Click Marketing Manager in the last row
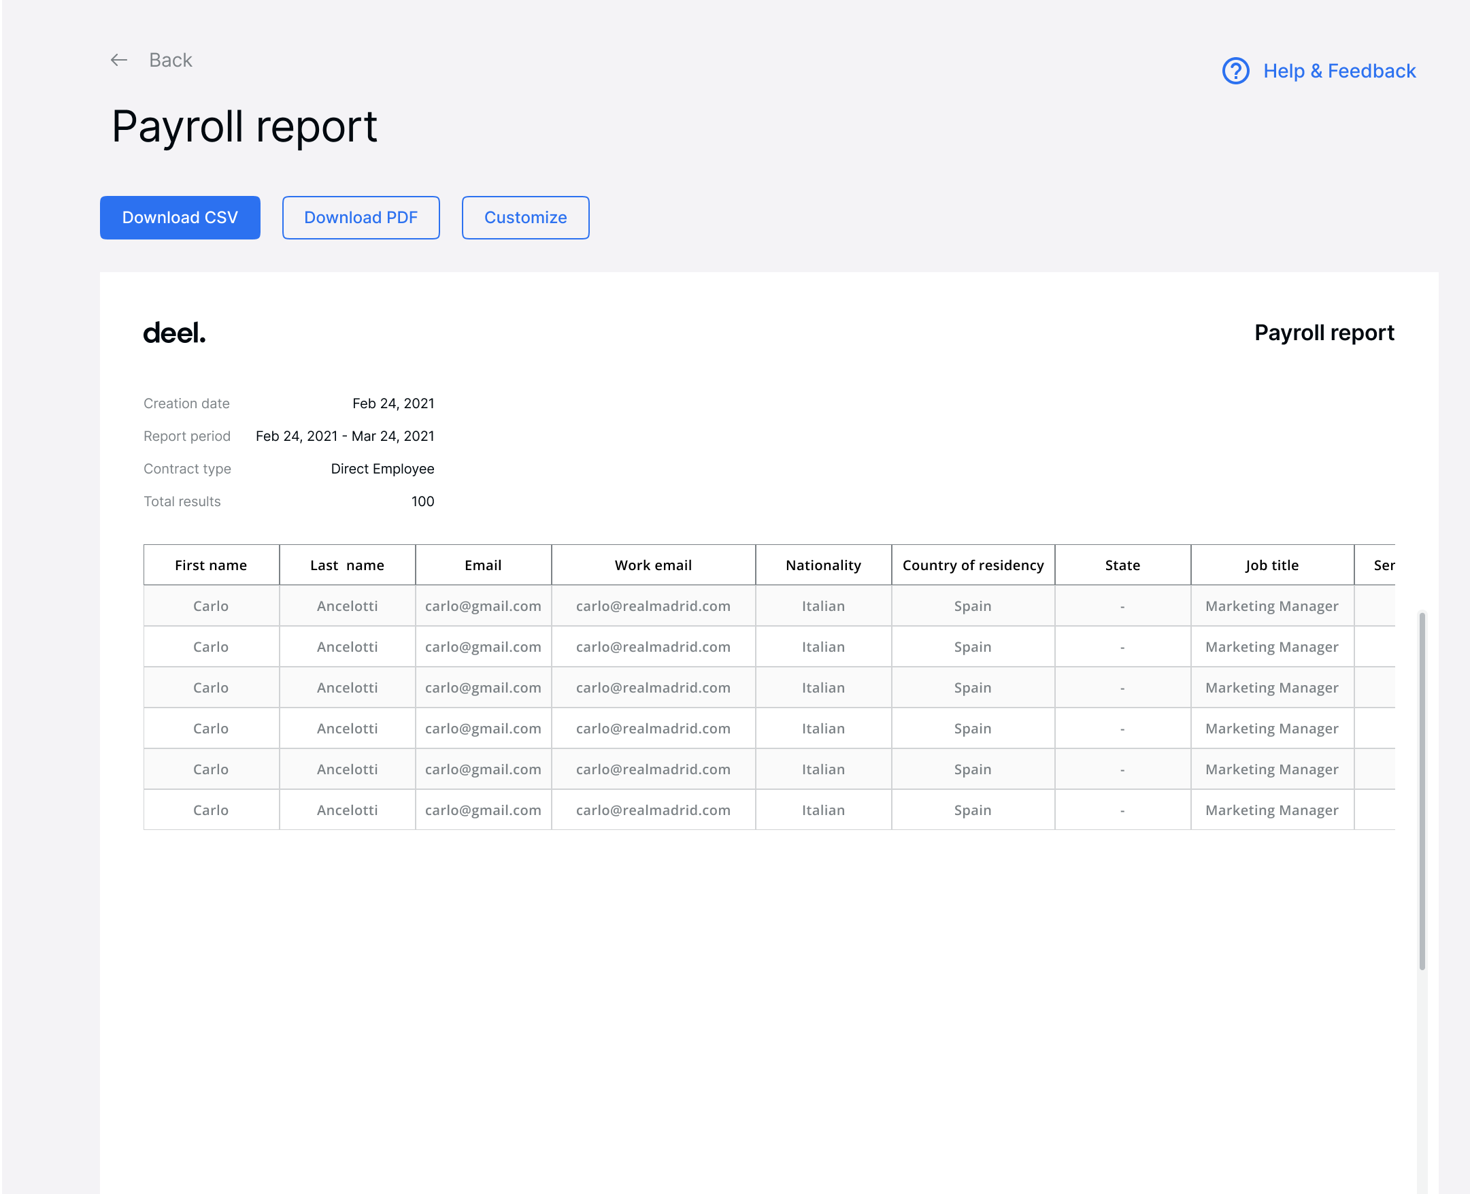Screen dimensions: 1470x1194 [1271, 810]
